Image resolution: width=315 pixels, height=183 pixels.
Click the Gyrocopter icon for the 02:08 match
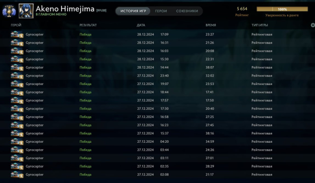(17, 175)
